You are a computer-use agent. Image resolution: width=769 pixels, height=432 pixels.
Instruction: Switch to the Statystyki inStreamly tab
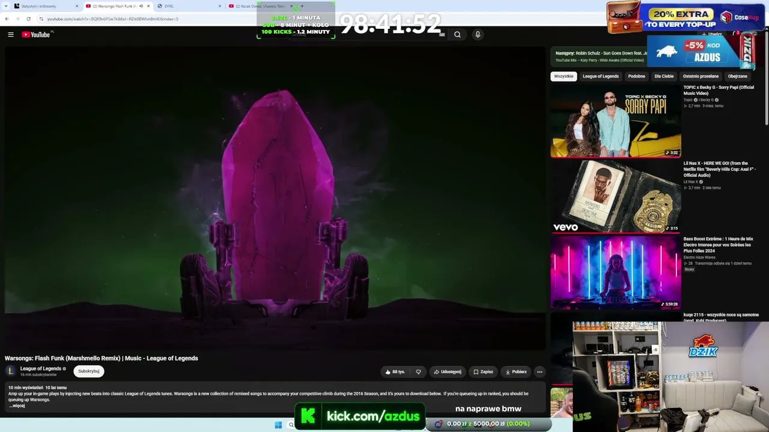(46, 6)
